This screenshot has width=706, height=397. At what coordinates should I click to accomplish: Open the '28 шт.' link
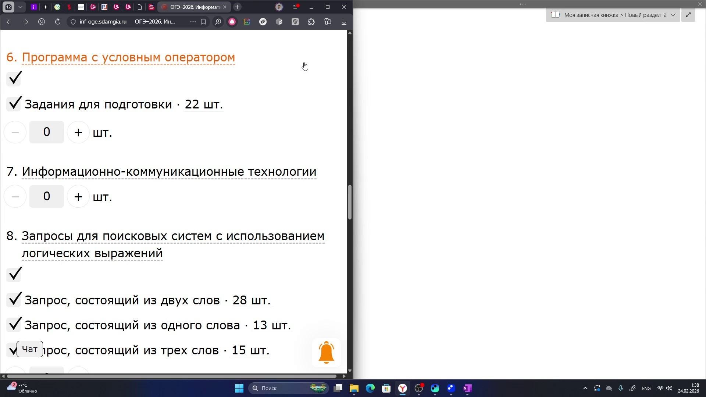coord(251,300)
